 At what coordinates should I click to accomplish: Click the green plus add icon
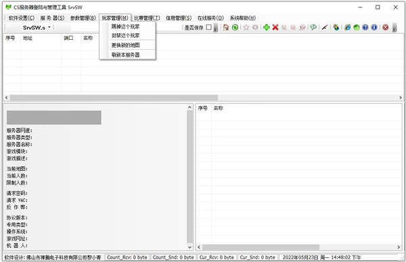pos(267,27)
